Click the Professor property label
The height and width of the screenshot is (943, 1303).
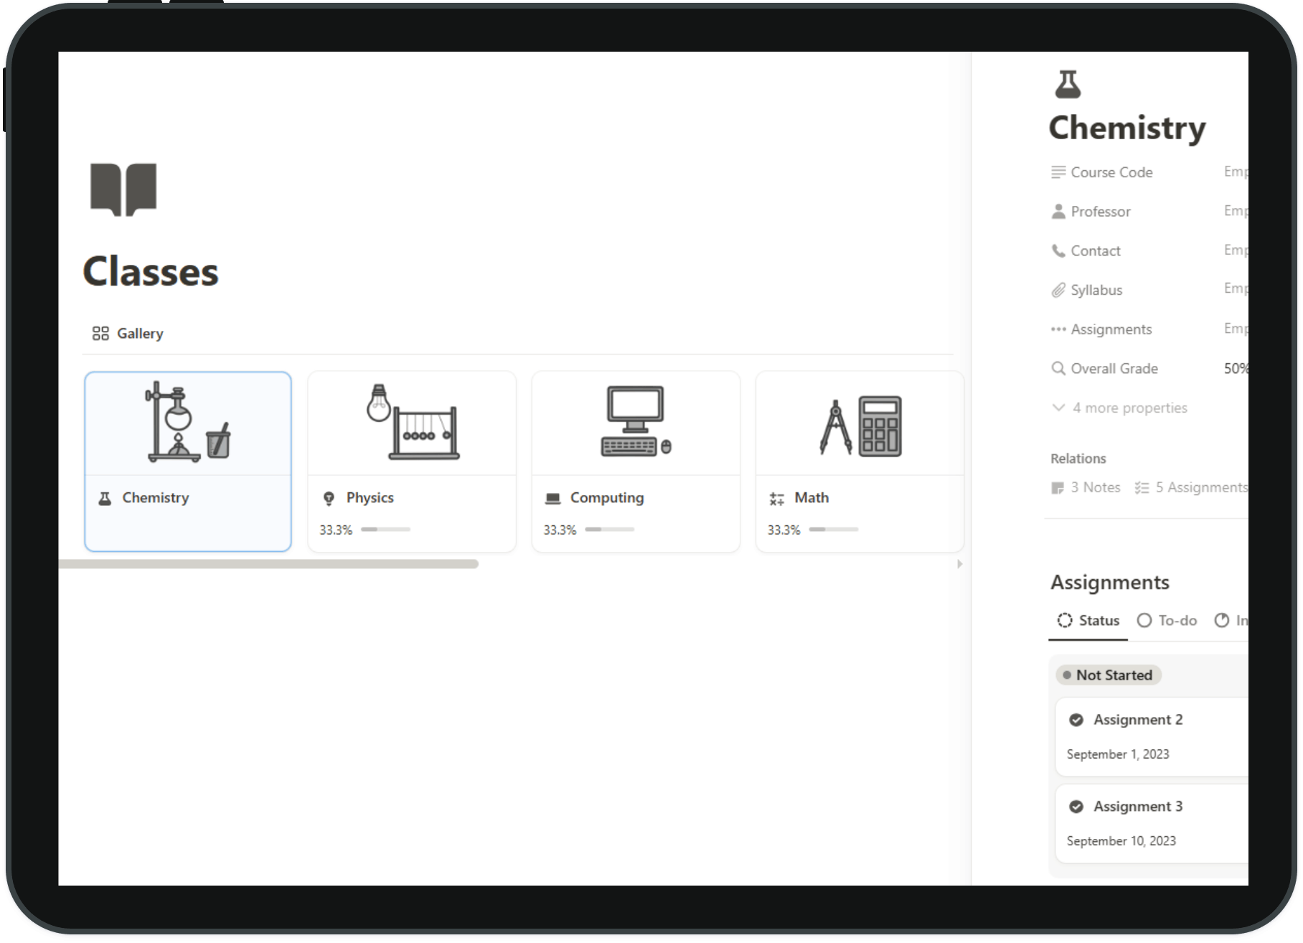[x=1101, y=212]
